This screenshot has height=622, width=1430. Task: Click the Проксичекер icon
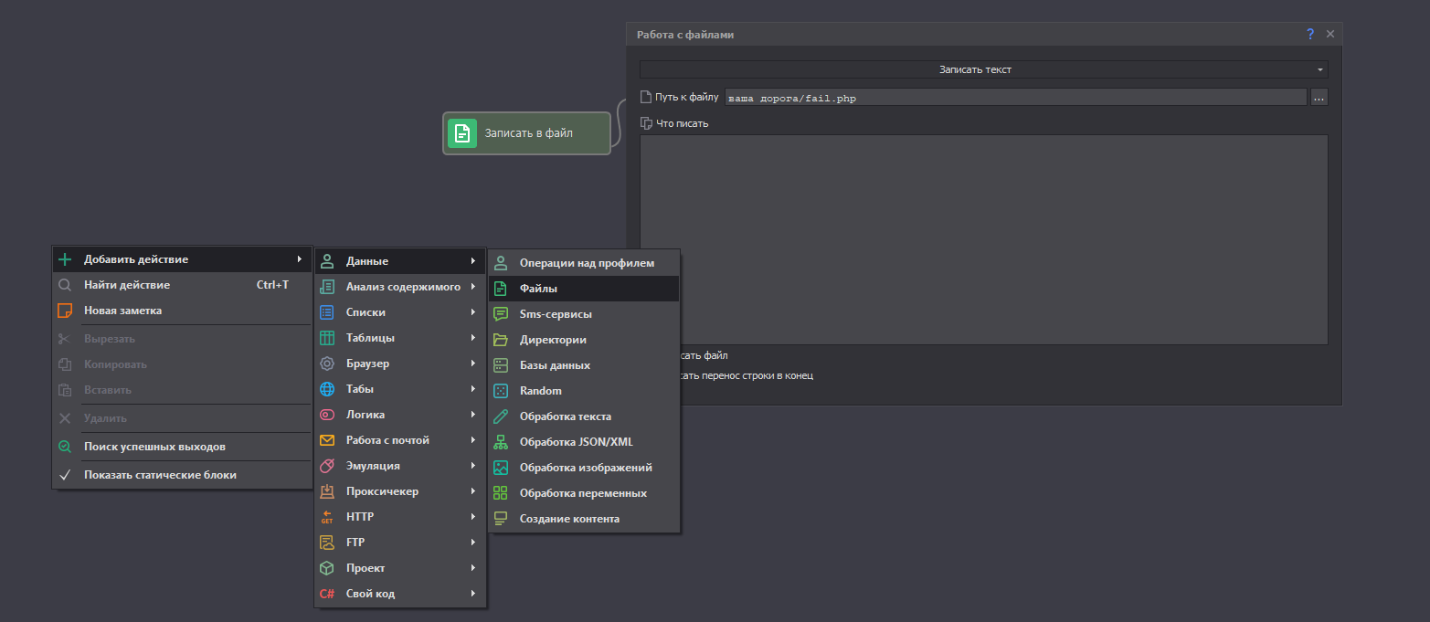point(327,491)
